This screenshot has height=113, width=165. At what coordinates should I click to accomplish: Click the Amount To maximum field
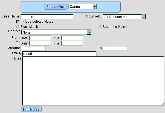115,48
